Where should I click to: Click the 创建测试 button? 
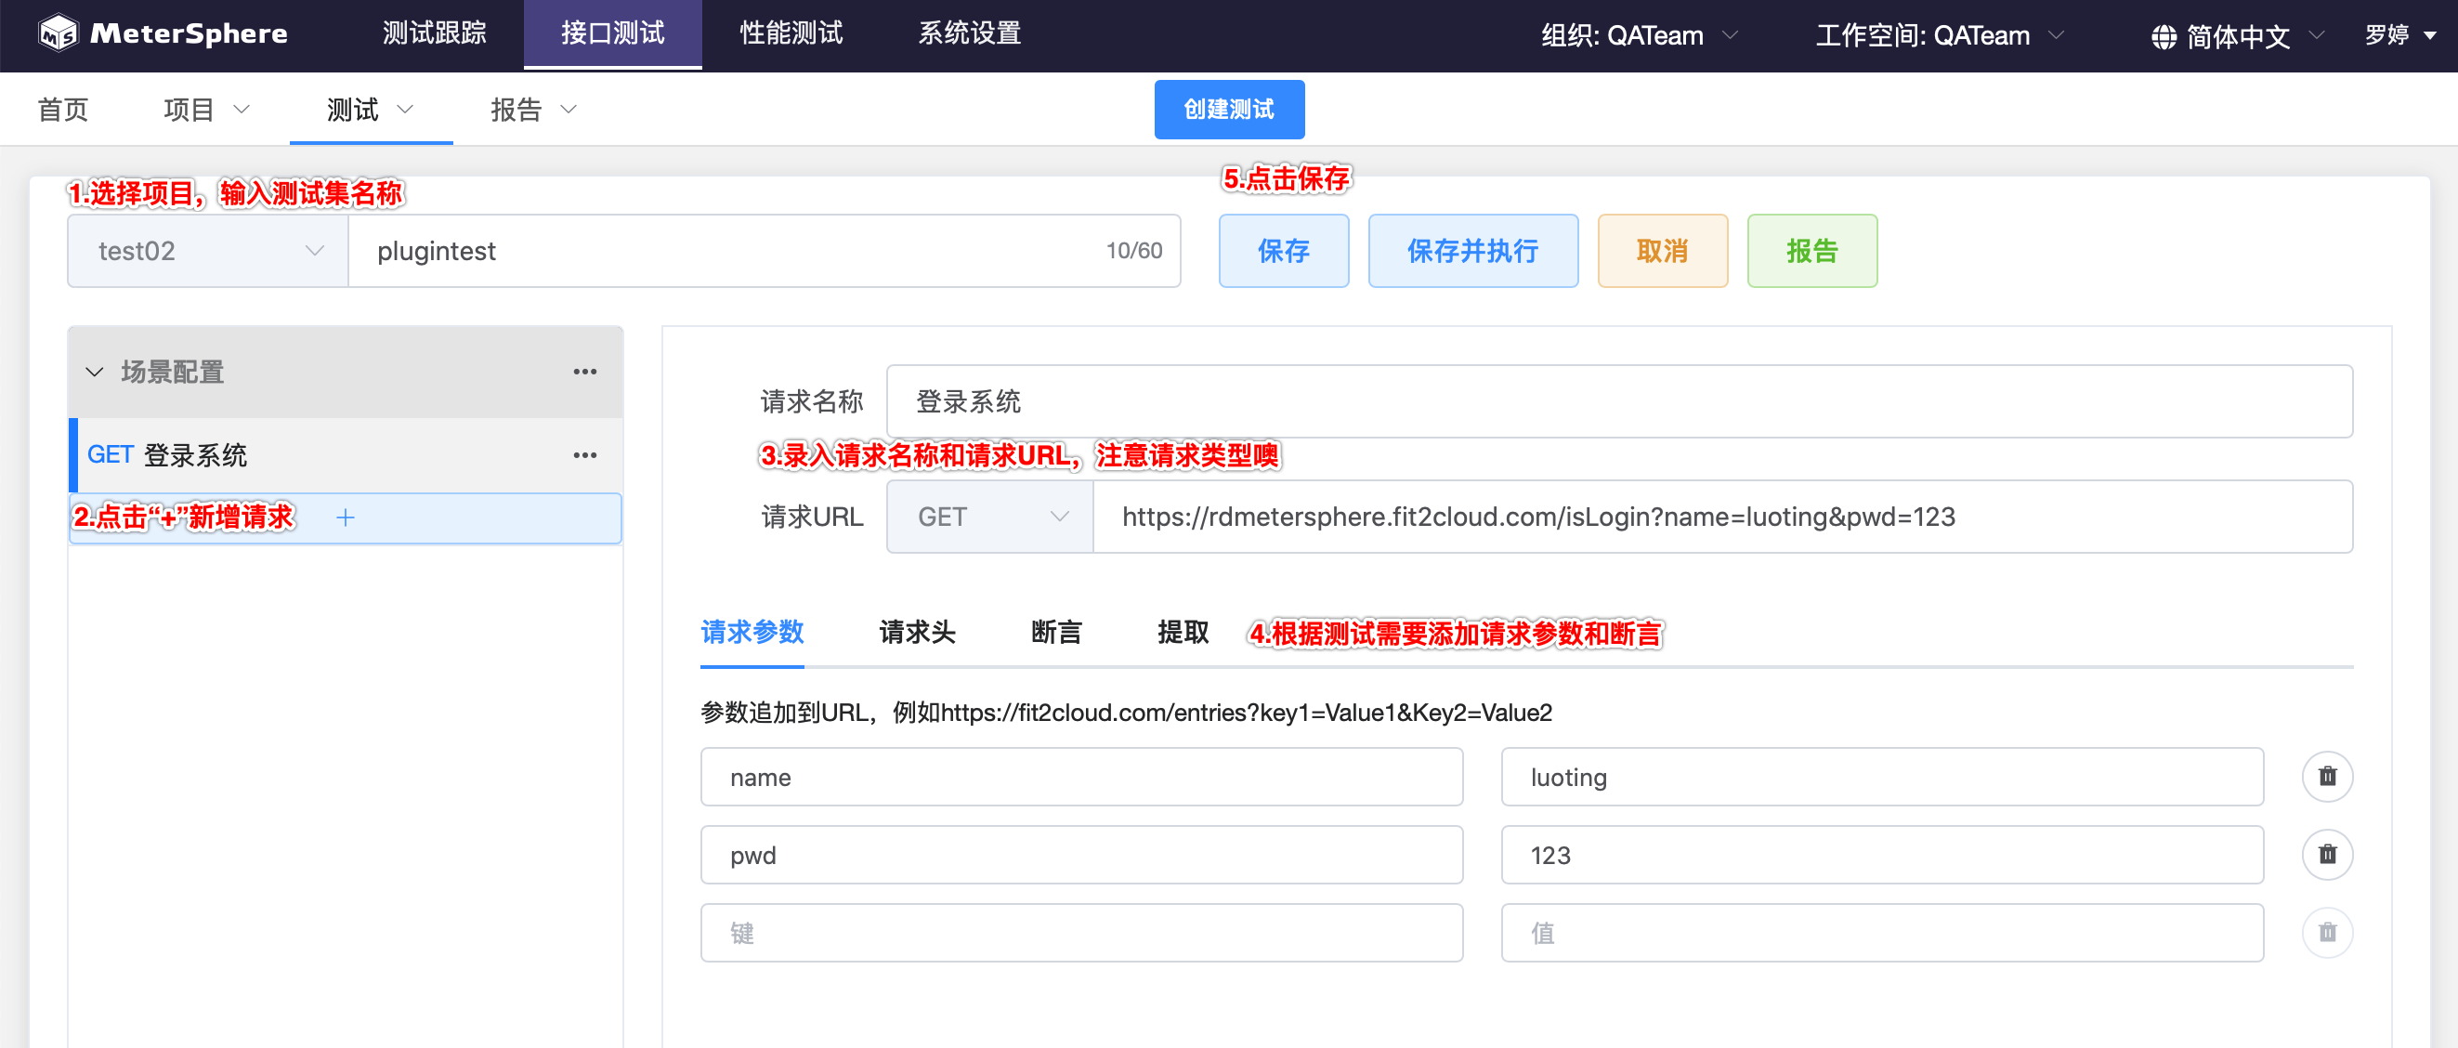1229,110
